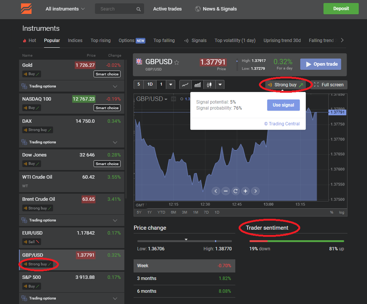
Task: Add GBPUSD to favorites with star icon
Action: [177, 62]
